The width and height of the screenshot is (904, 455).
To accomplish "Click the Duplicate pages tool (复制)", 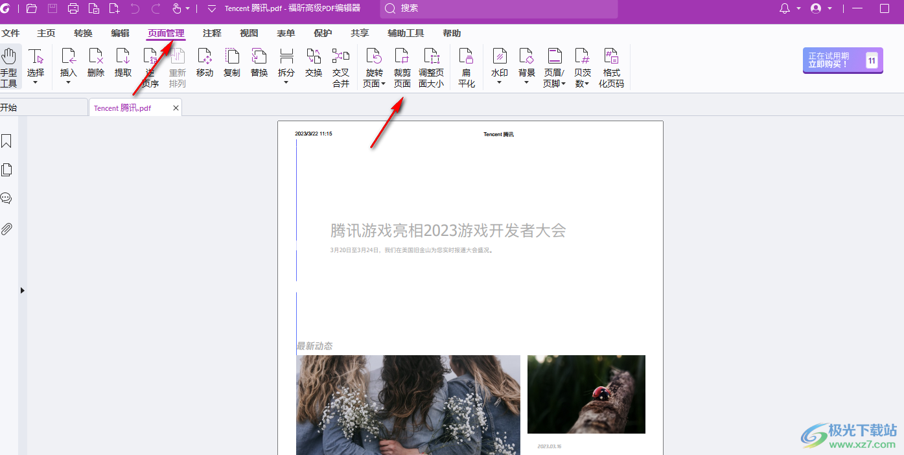I will (x=232, y=63).
